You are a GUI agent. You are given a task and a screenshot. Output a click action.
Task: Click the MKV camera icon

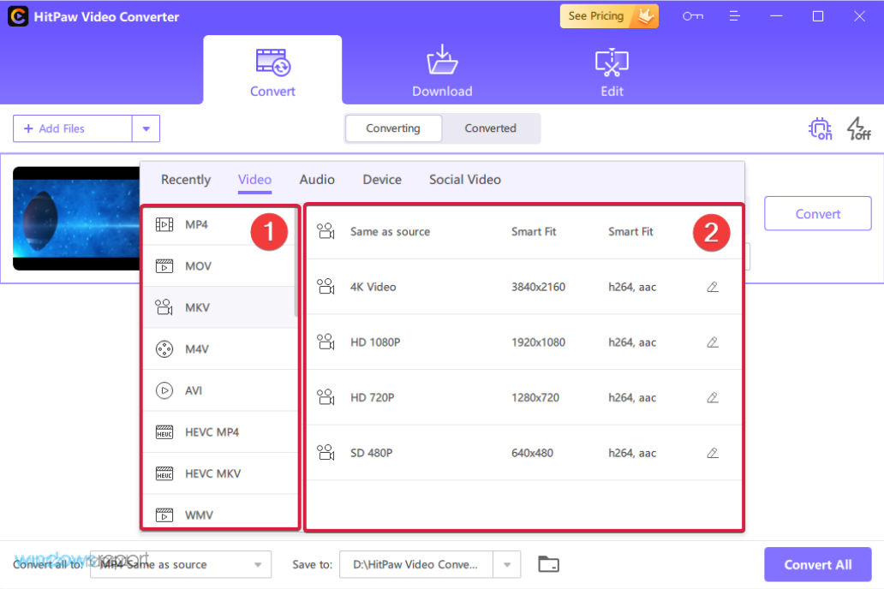coord(164,307)
